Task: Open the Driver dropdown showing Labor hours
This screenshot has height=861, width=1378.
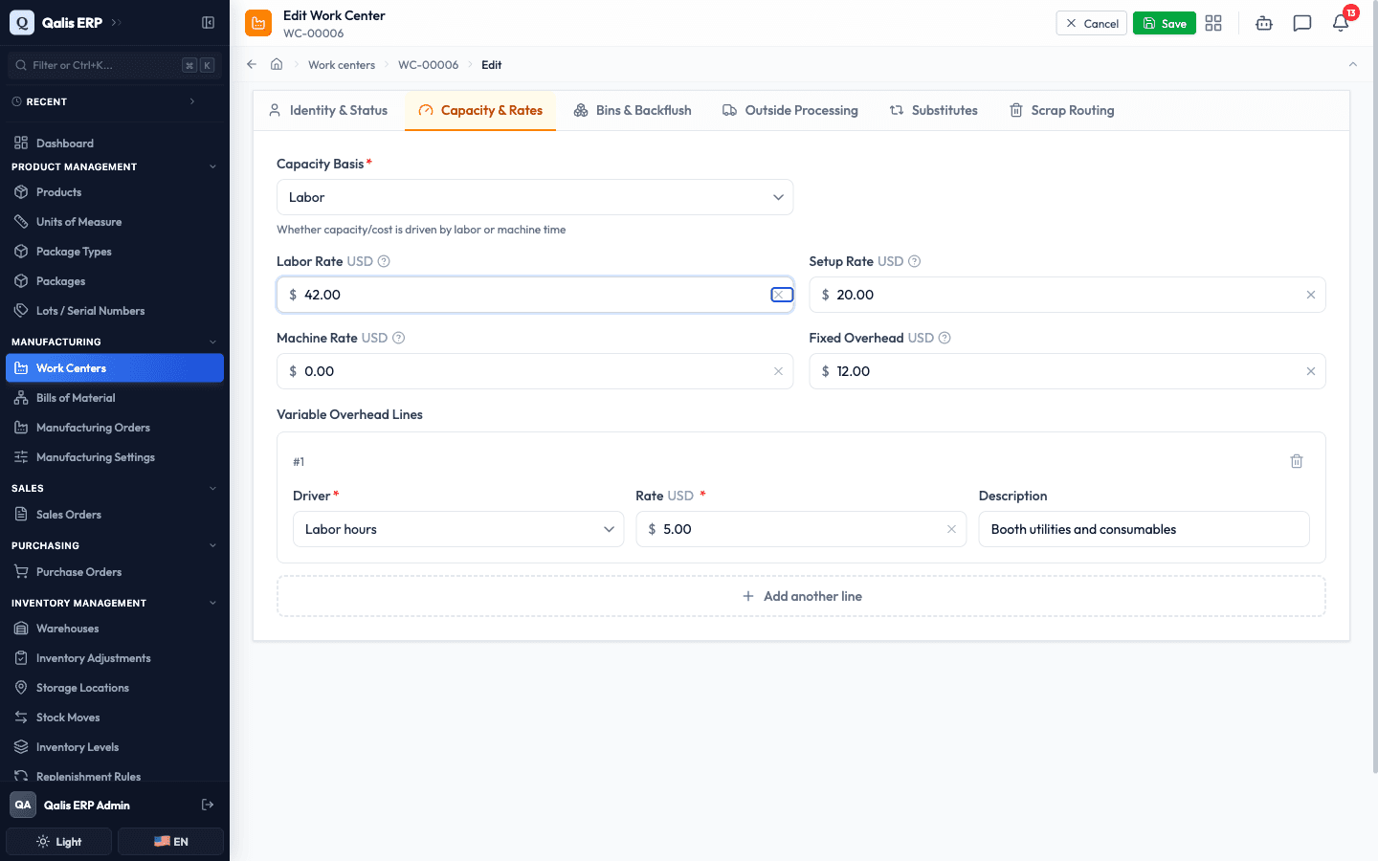Action: point(458,529)
